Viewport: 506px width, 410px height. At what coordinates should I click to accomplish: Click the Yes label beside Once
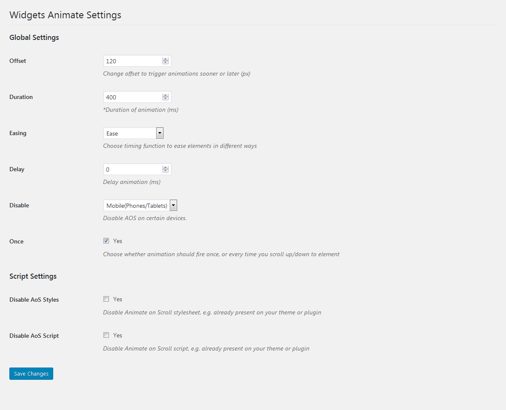[x=117, y=241]
